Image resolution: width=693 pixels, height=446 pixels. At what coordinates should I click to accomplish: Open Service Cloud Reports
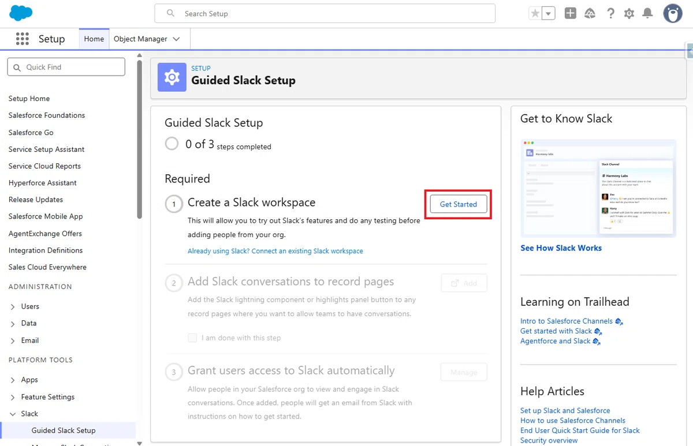point(44,166)
